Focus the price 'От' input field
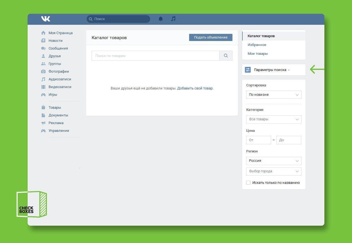Image resolution: width=352 pixels, height=243 pixels. pyautogui.click(x=258, y=140)
